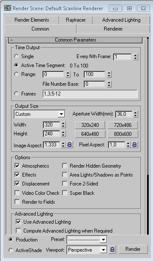Set output size to 720x486
The width and height of the screenshot is (153, 261).
click(x=123, y=125)
